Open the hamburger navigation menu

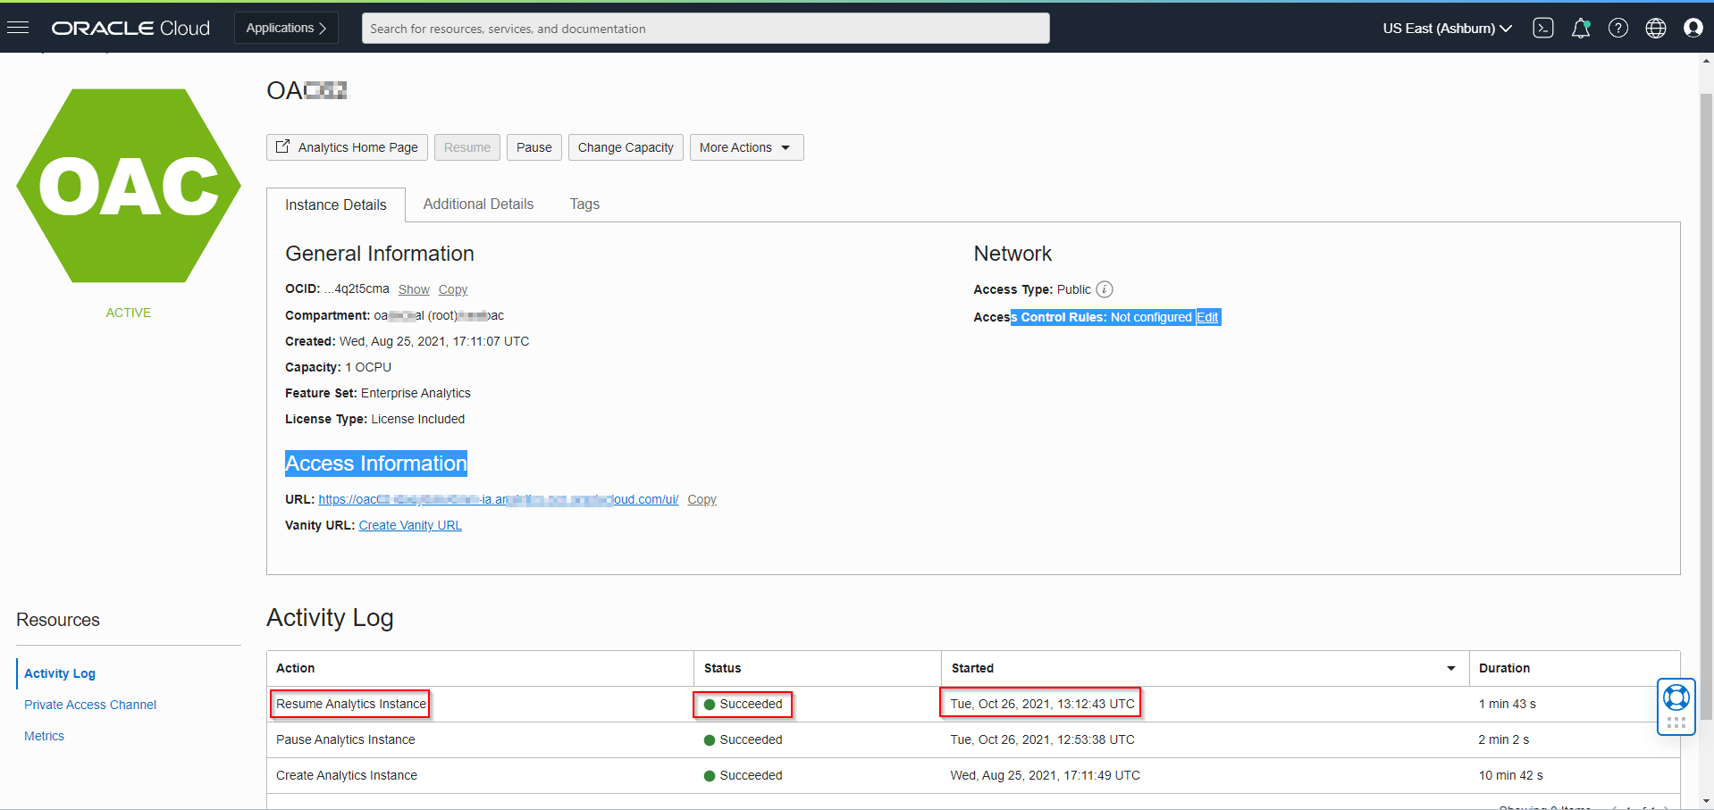point(18,28)
